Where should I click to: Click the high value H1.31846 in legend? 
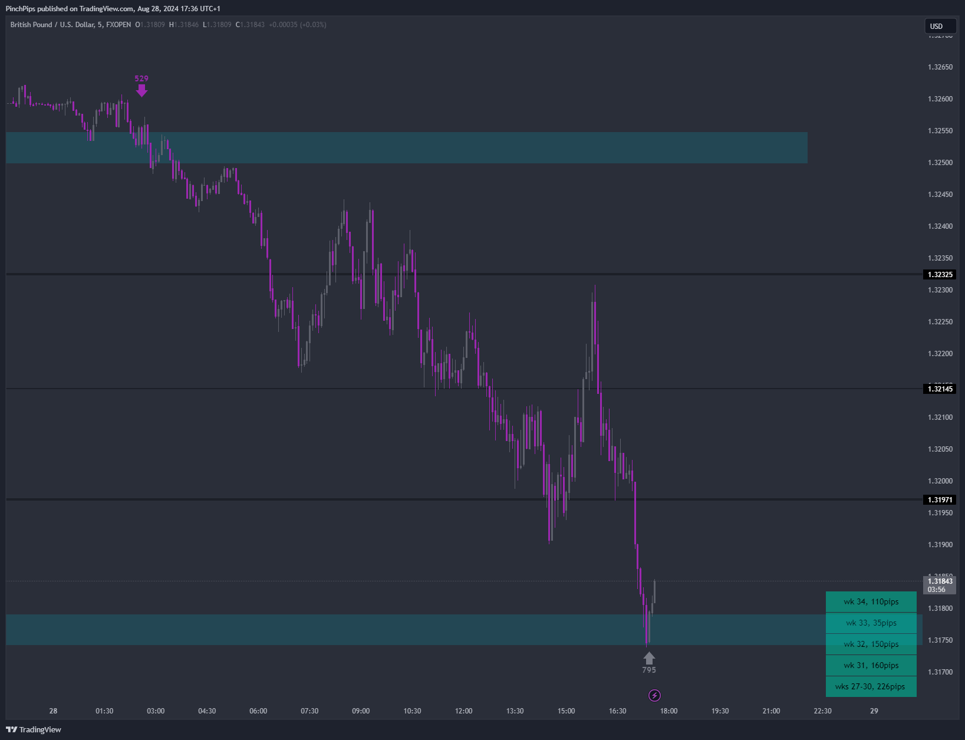(184, 25)
